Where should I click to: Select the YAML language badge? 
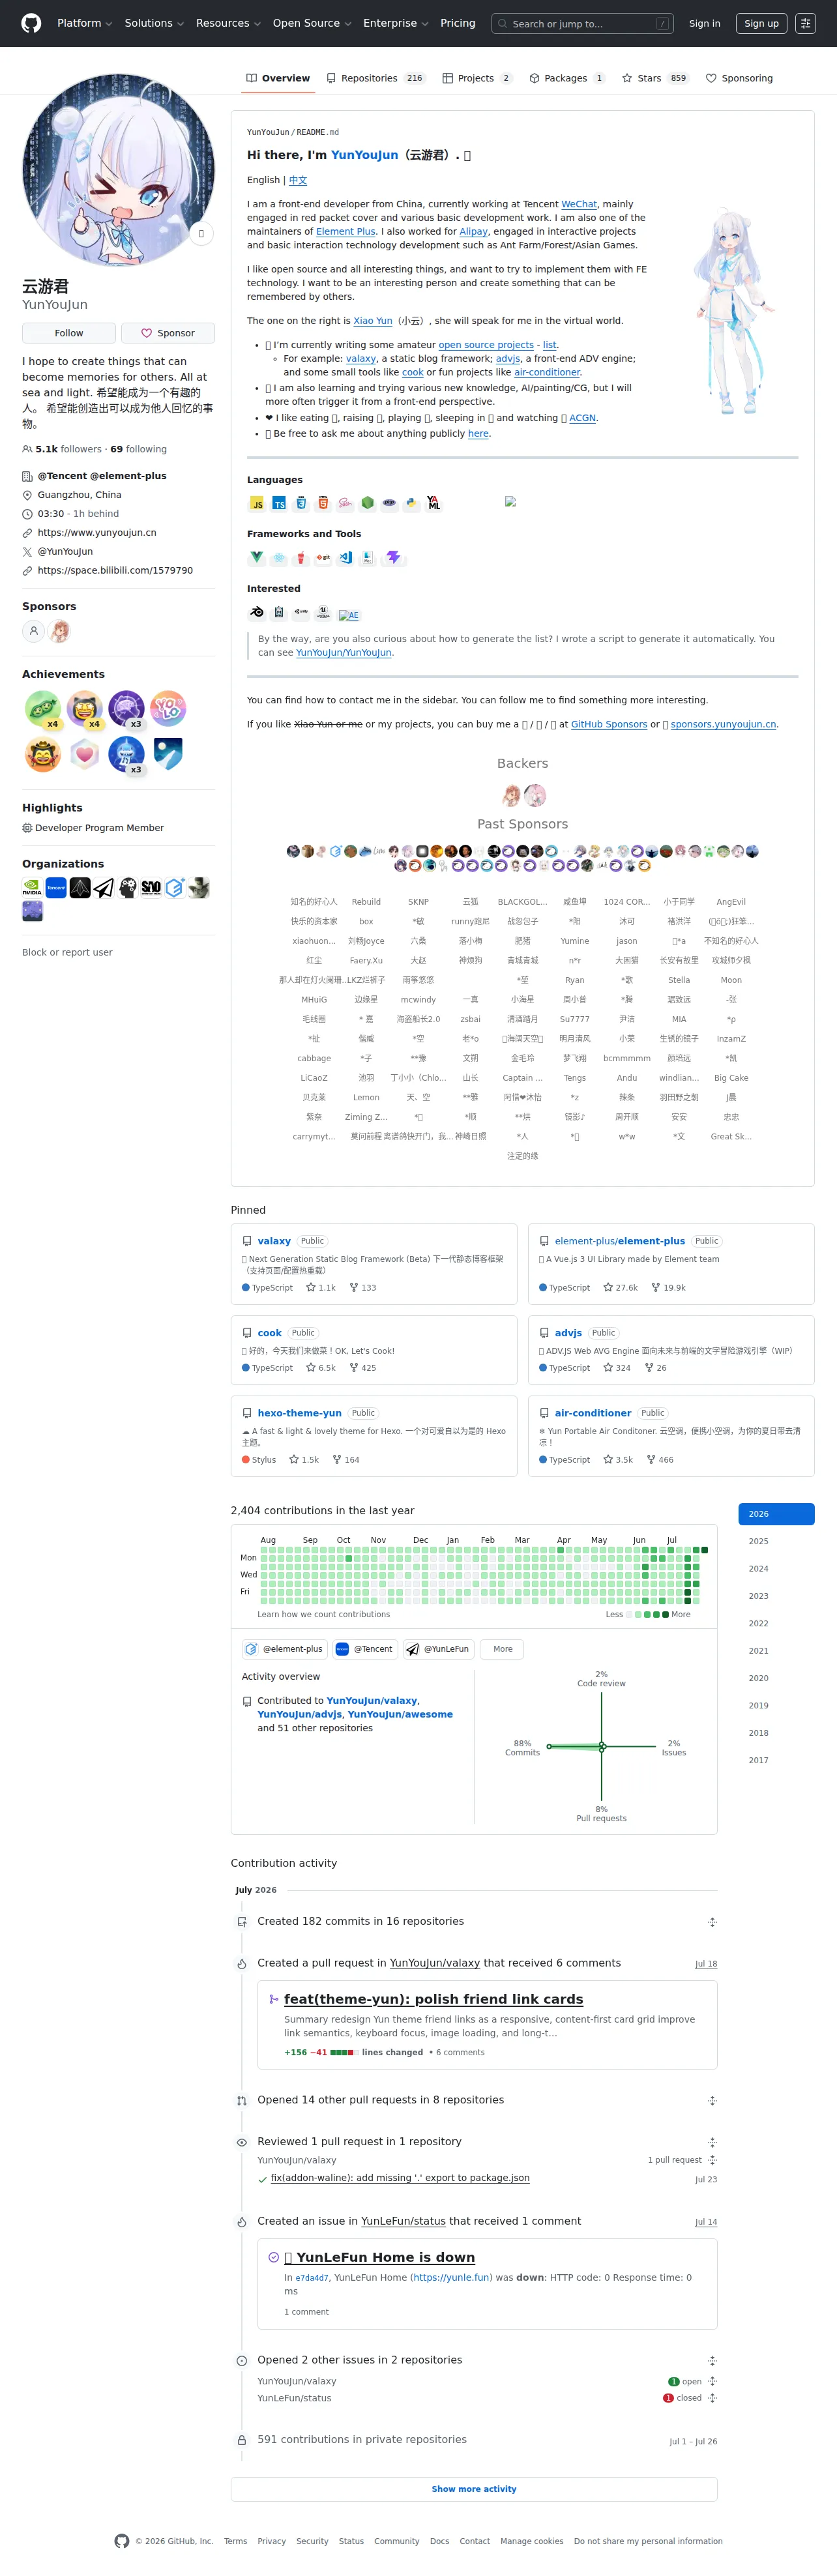tap(433, 503)
